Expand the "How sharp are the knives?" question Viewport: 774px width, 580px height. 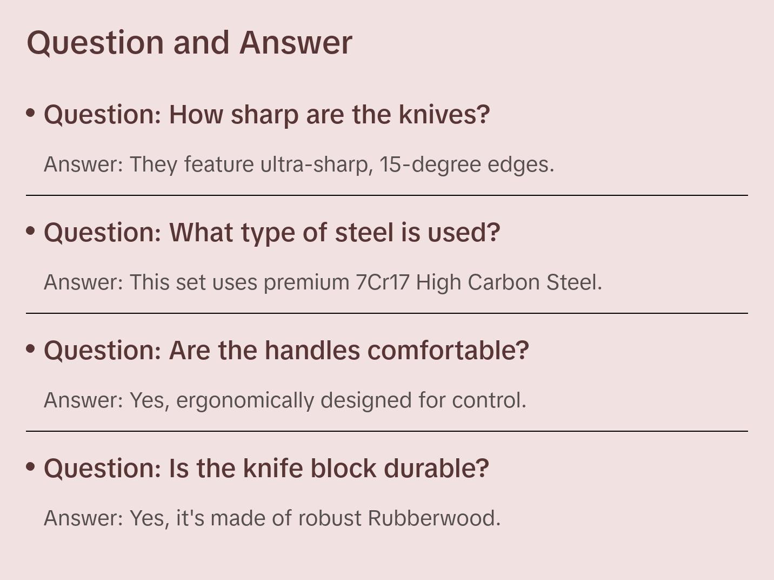(266, 115)
